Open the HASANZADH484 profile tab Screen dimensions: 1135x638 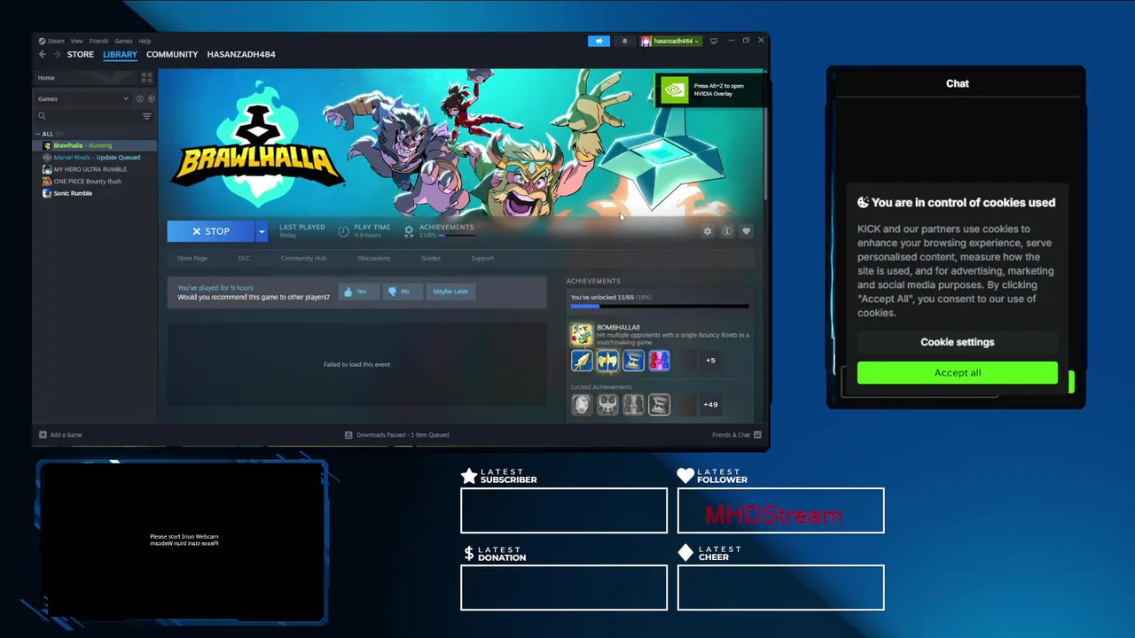[x=241, y=54]
